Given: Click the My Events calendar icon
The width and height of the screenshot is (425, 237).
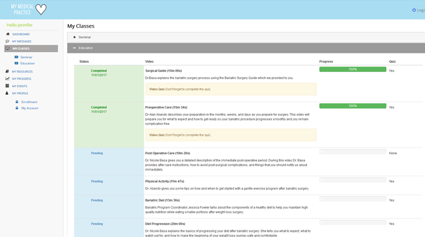Looking at the screenshot, I should pyautogui.click(x=7, y=86).
